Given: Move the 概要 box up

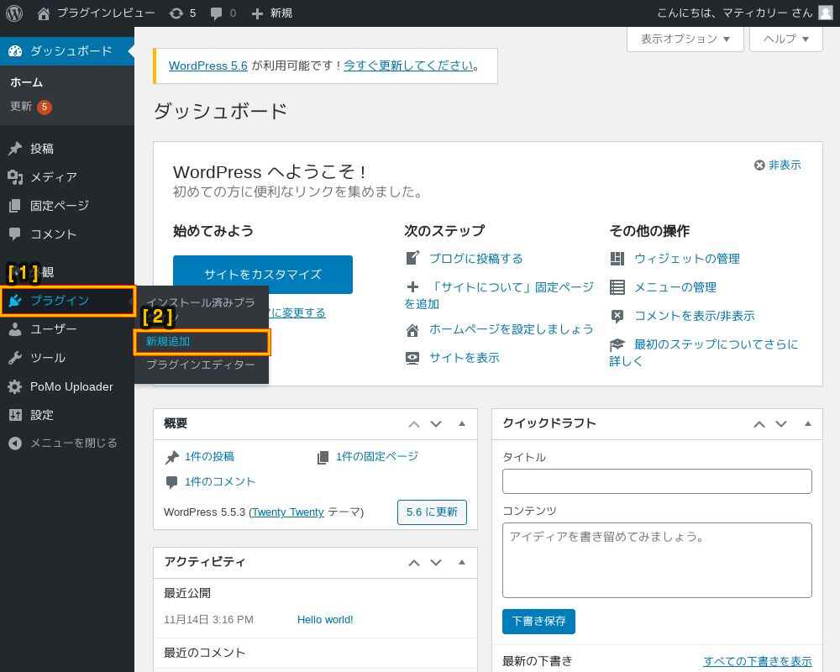Looking at the screenshot, I should click(x=414, y=424).
